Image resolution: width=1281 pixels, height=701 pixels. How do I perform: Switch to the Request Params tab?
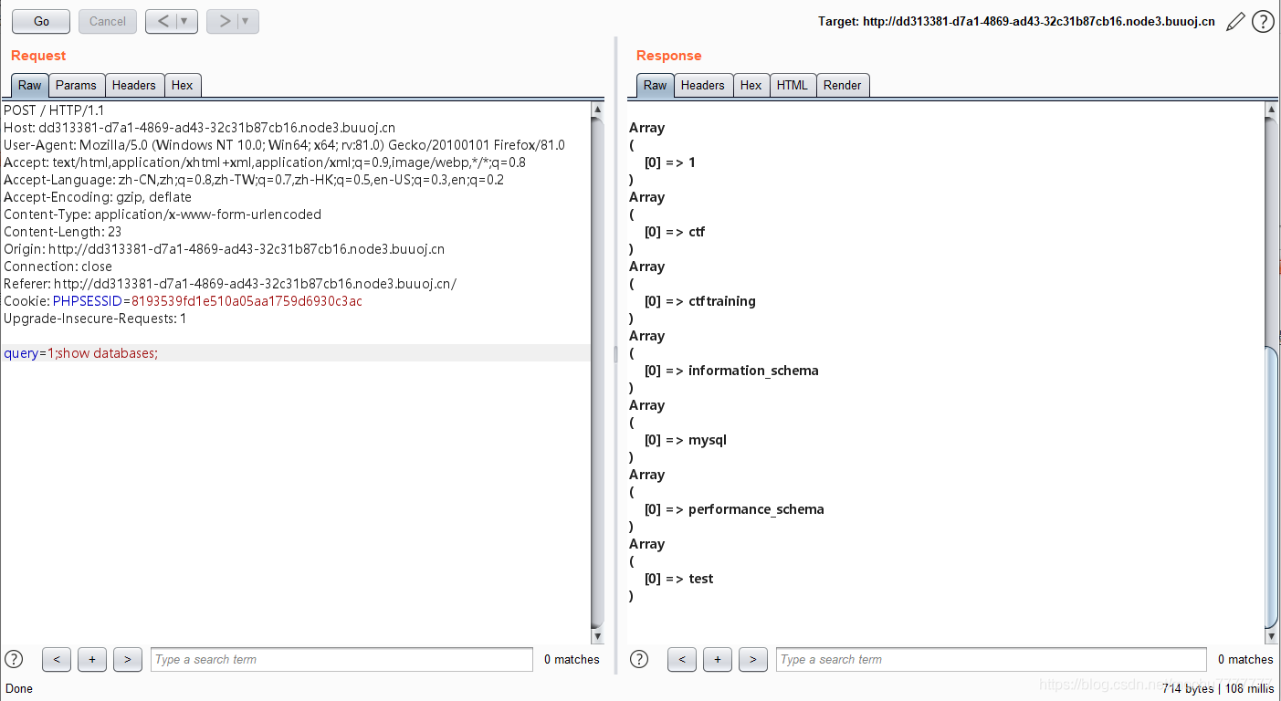[76, 85]
